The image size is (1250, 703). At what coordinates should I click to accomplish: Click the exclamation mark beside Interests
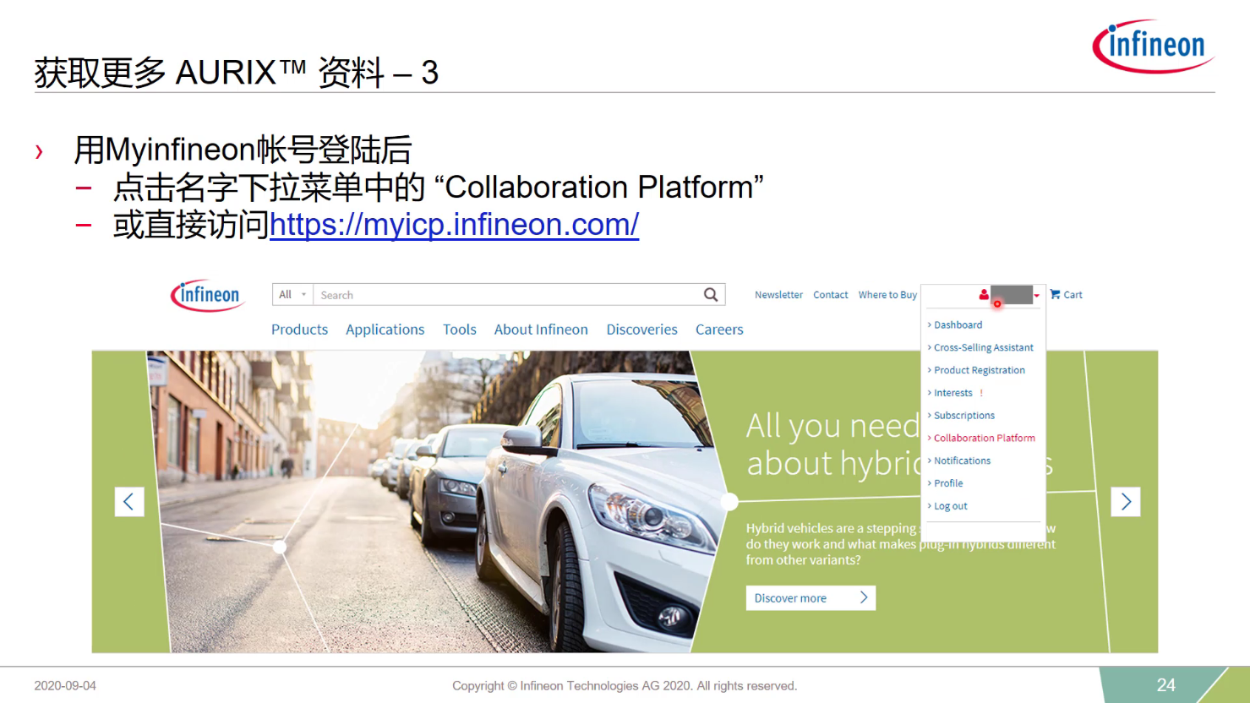coord(981,392)
